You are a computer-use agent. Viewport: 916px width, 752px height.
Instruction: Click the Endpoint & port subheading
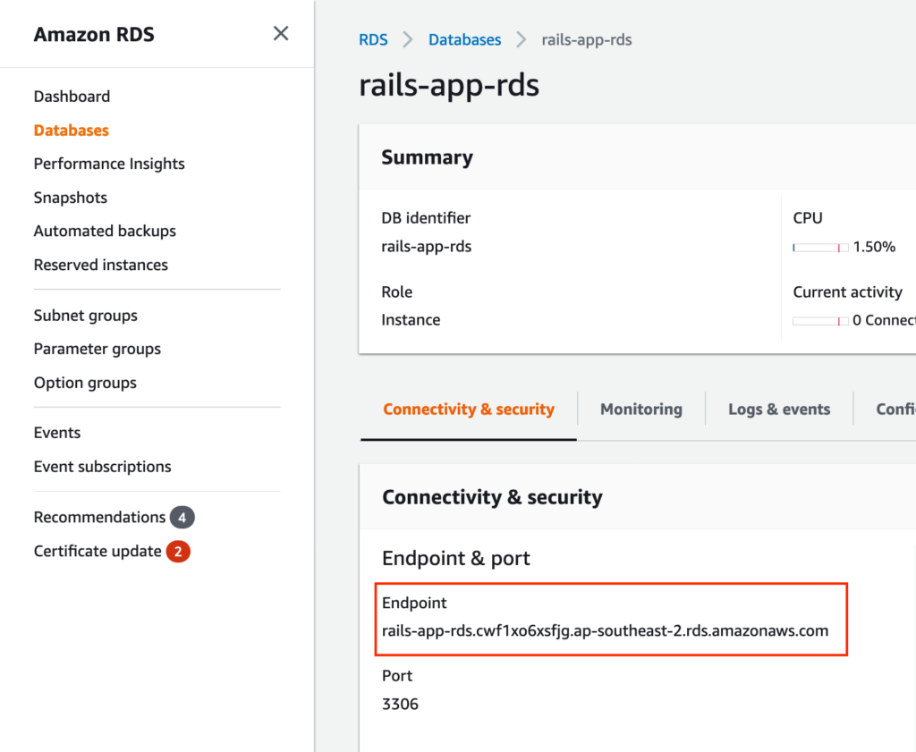pyautogui.click(x=456, y=559)
